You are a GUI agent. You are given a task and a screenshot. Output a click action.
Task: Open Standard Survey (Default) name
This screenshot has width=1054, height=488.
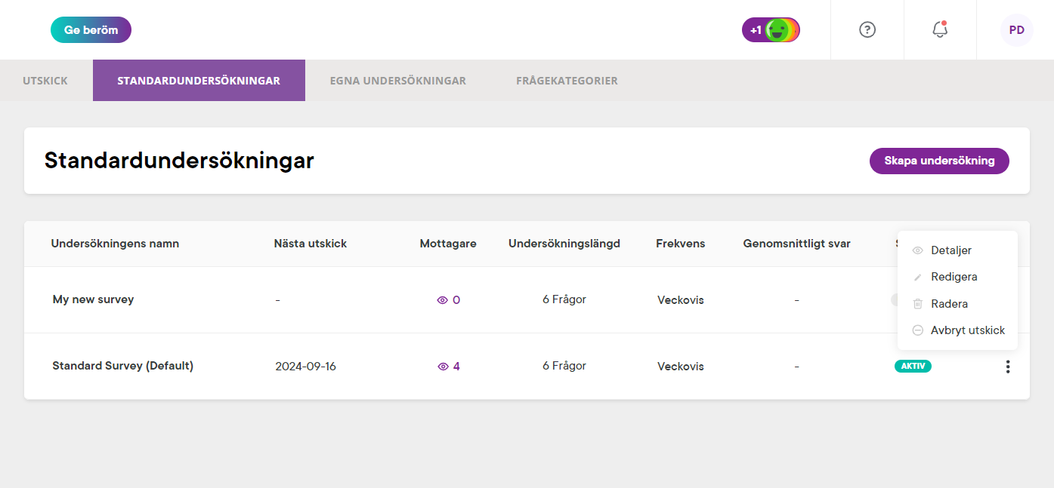click(x=123, y=366)
